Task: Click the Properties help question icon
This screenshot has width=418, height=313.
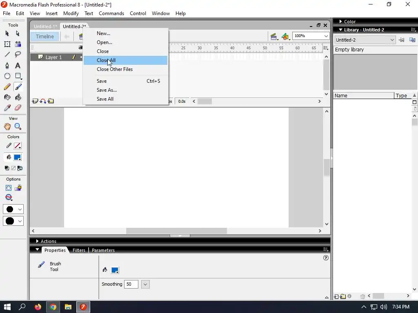Action: pos(326,258)
